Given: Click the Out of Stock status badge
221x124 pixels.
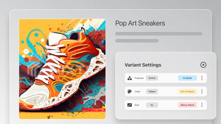Looking at the screenshot, I should (x=187, y=91).
